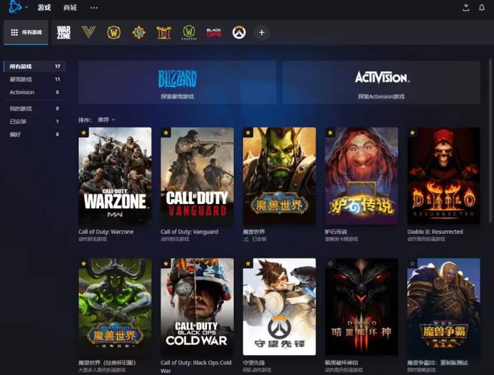The image size is (494, 375).
Task: Open Call of Duty Vanguard cover art
Action: point(197,175)
